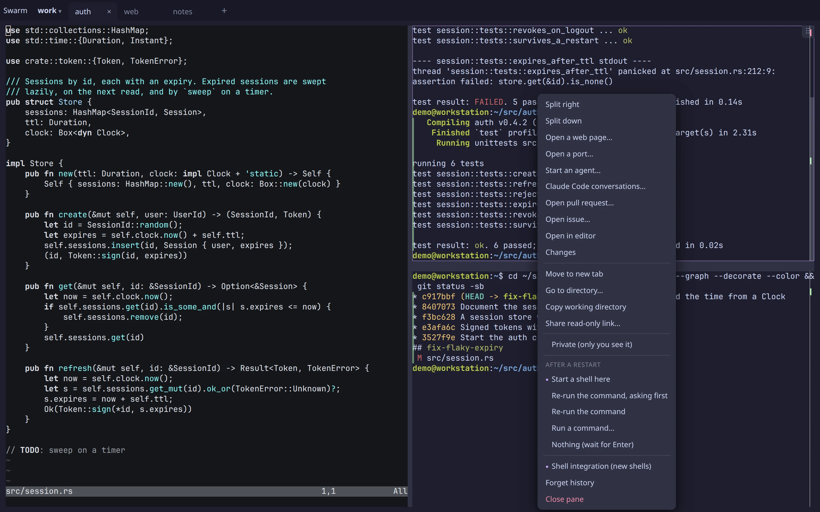820x512 pixels.
Task: Select Start a shell here option
Action: (x=606, y=379)
